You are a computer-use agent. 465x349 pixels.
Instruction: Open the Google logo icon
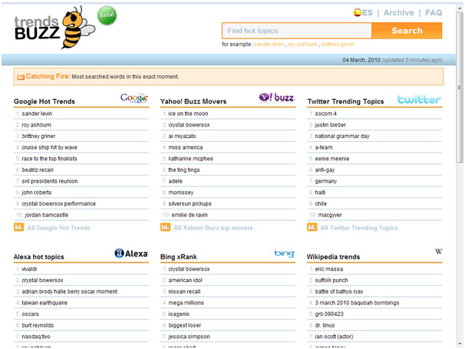coord(134,97)
